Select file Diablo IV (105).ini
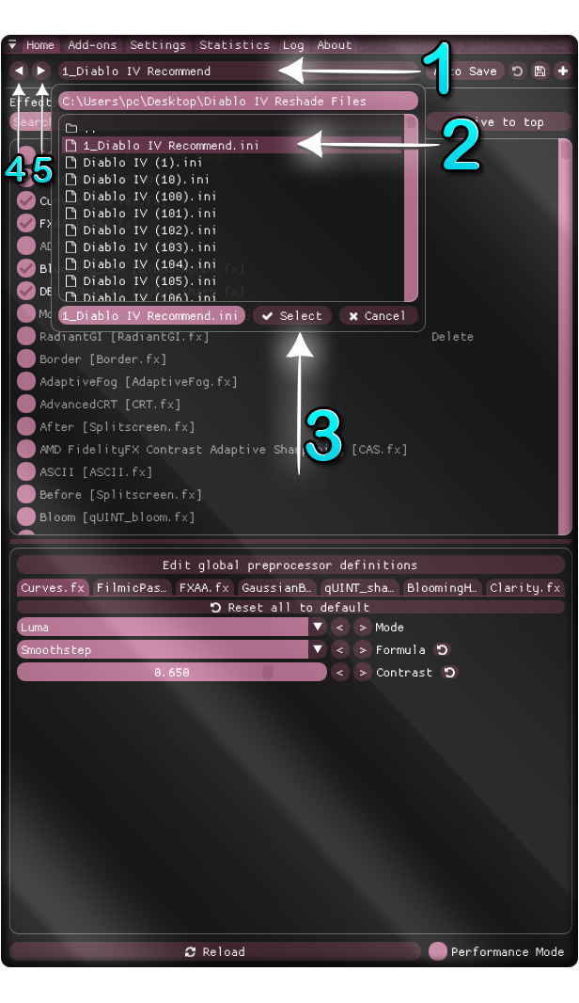The image size is (579, 1003). point(232,280)
